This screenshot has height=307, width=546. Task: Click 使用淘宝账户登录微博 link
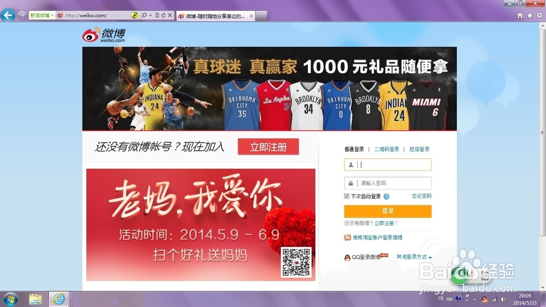(377, 238)
